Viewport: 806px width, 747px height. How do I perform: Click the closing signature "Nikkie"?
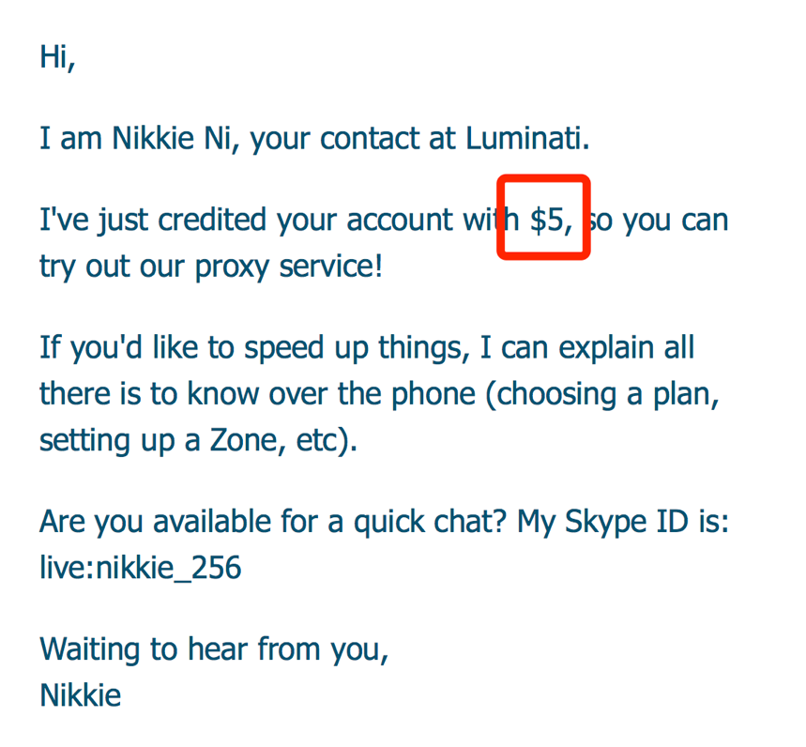click(81, 695)
